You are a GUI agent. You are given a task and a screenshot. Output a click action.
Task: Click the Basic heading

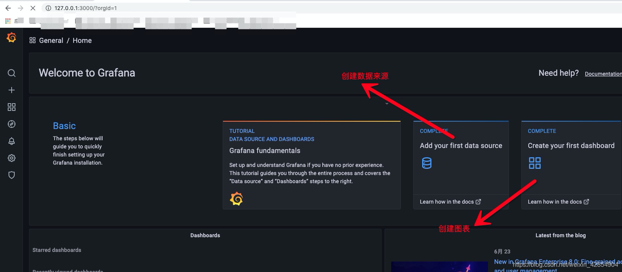coord(64,126)
